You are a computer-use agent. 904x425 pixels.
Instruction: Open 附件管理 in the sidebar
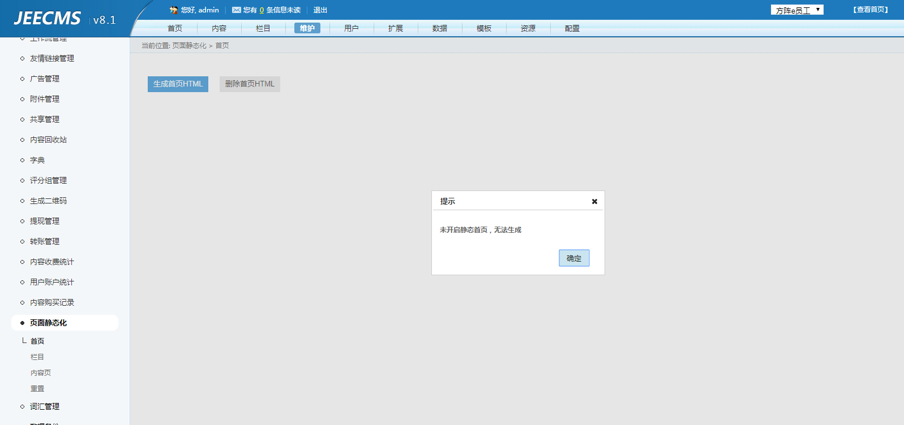click(45, 99)
